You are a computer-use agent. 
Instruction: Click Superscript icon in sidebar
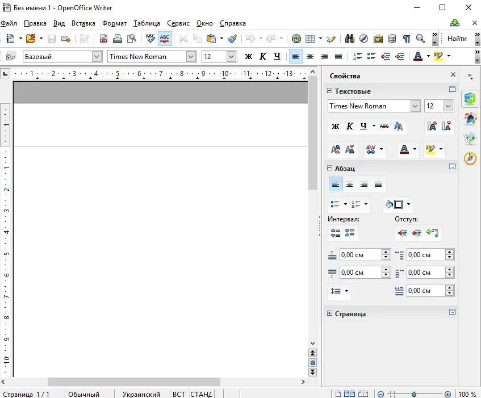[x=336, y=149]
